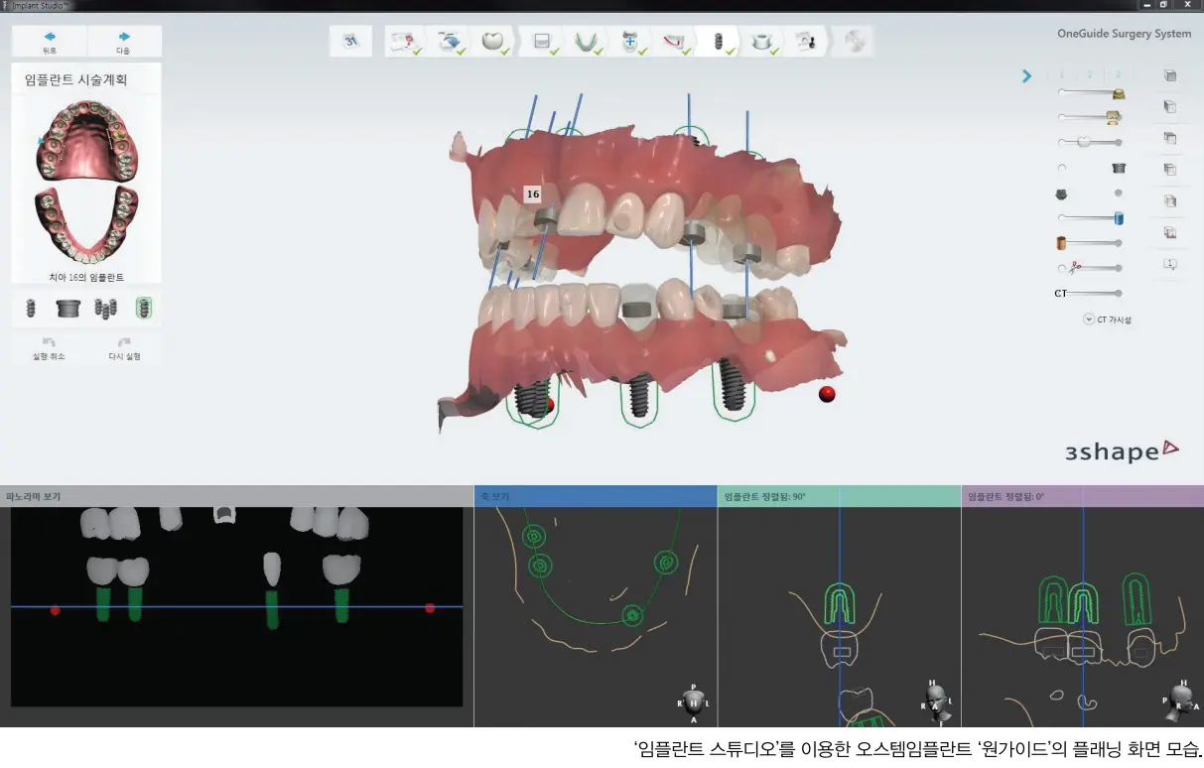Open the CT cropping box step
This screenshot has height=768, width=1204.
click(542, 42)
